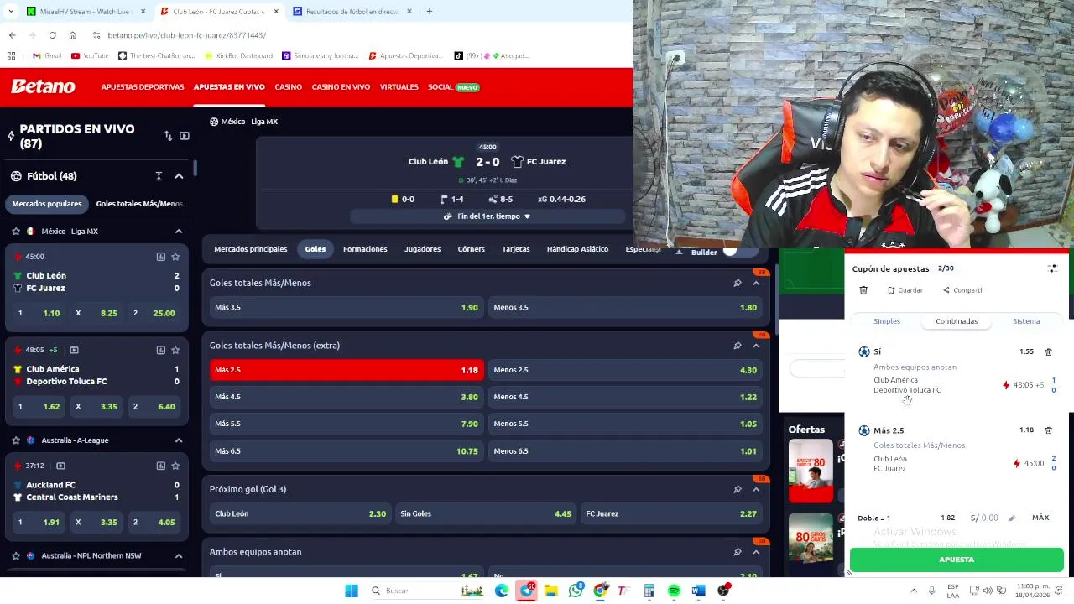
Task: Open Word from the taskbar
Action: pos(698,591)
